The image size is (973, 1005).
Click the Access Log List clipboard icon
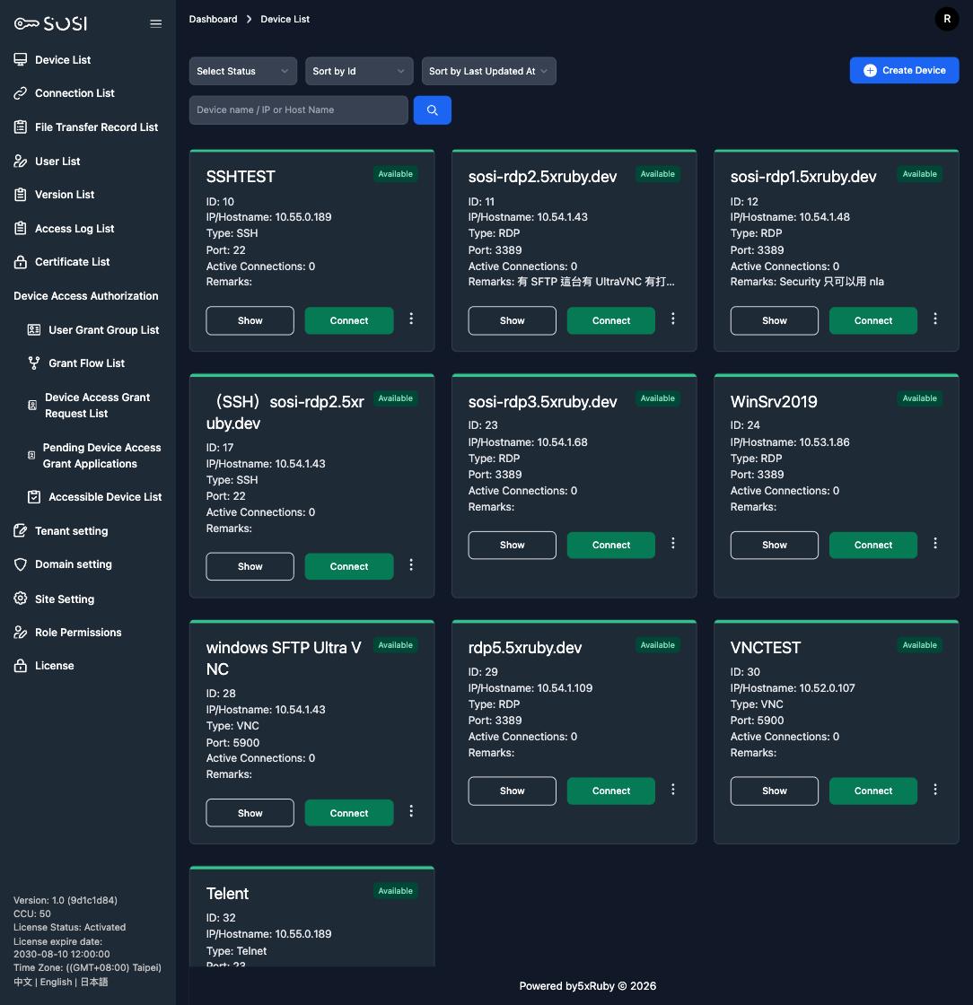21,228
